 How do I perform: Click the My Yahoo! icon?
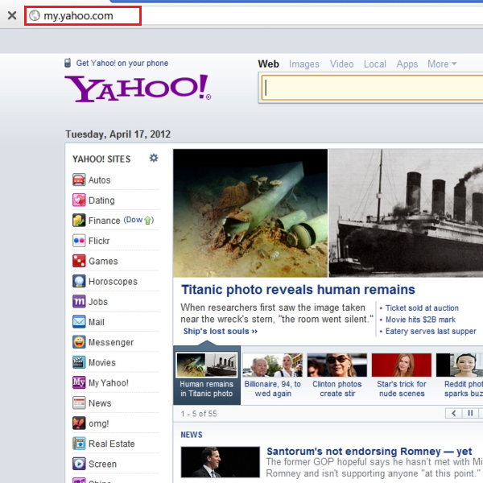[x=79, y=382]
